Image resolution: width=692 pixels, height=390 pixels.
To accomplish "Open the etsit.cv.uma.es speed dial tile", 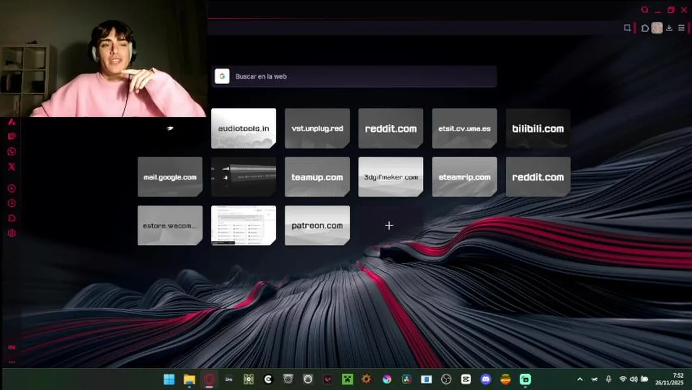I will coord(465,128).
